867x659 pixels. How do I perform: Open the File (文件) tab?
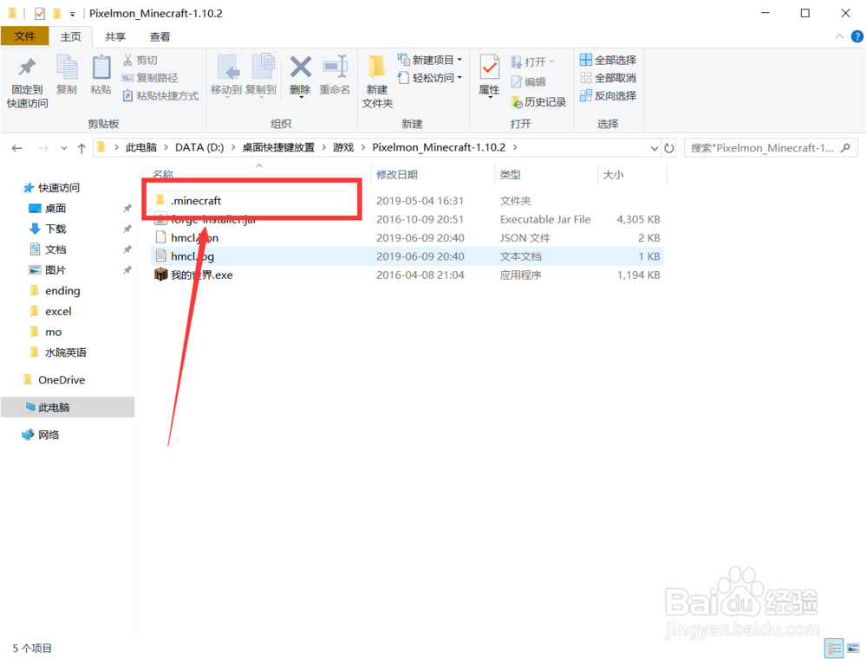click(24, 36)
